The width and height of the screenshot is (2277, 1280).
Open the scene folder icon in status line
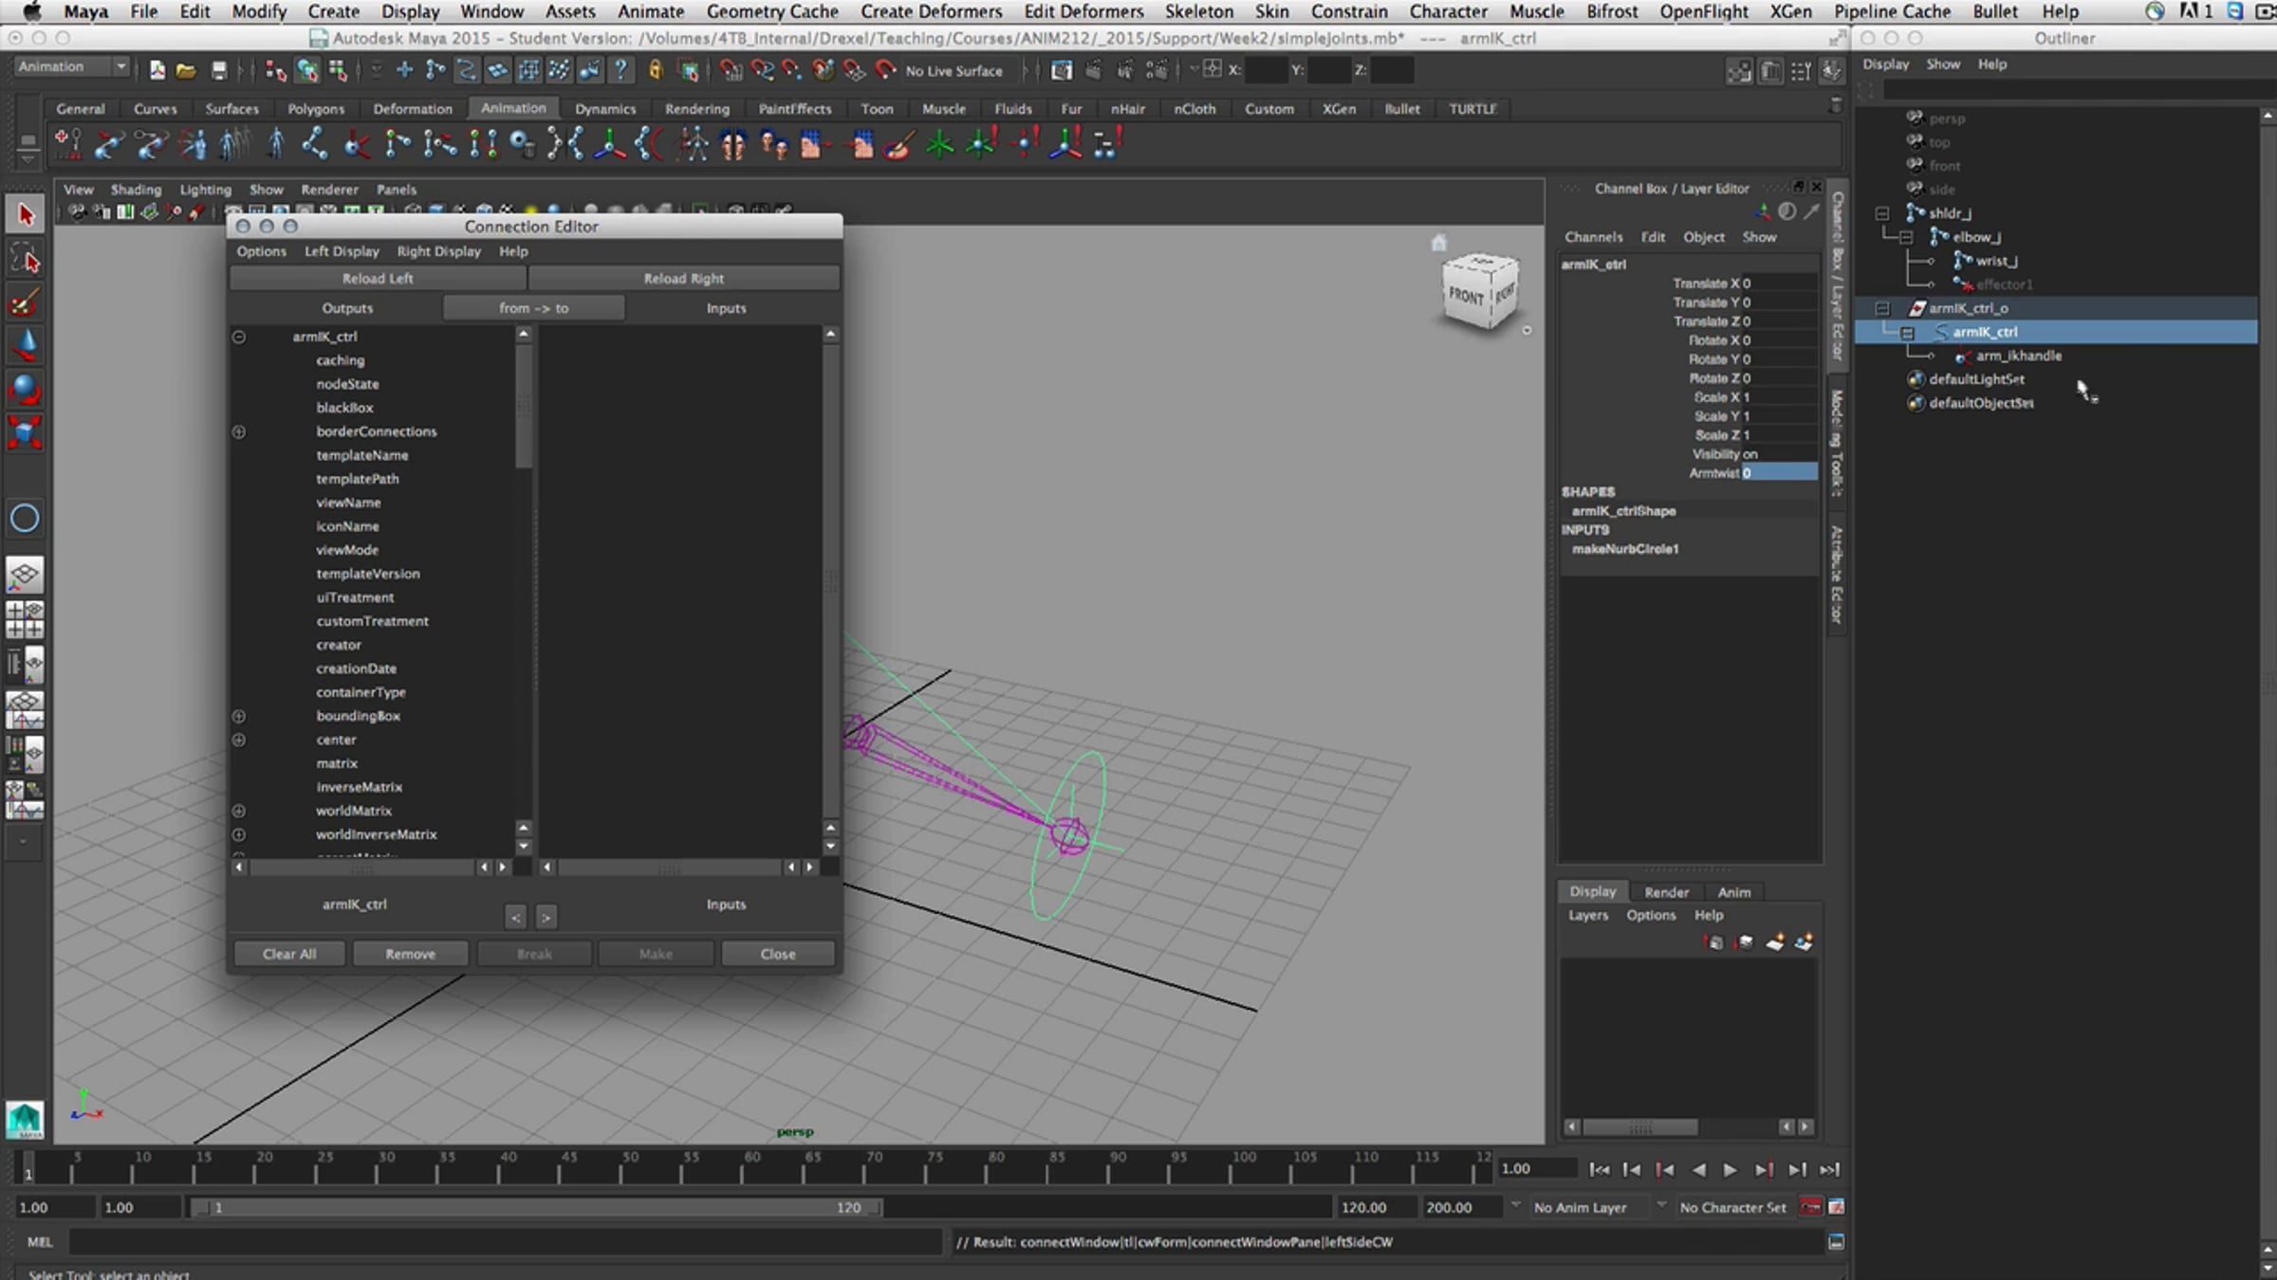pyautogui.click(x=186, y=70)
